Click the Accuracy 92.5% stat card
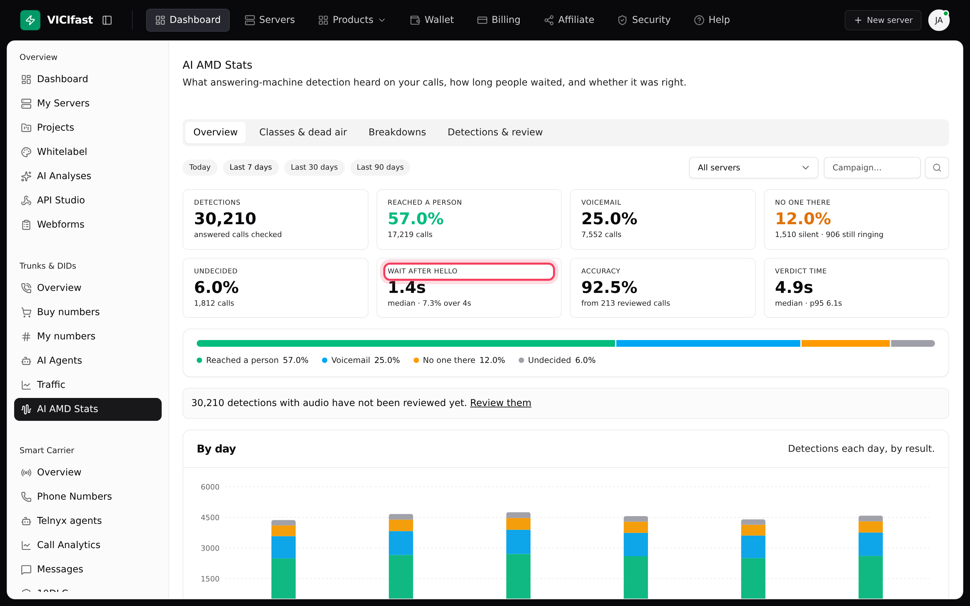The image size is (970, 606). coord(662,288)
